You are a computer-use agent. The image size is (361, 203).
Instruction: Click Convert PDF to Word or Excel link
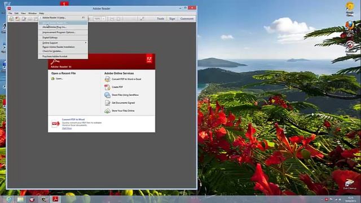click(126, 79)
